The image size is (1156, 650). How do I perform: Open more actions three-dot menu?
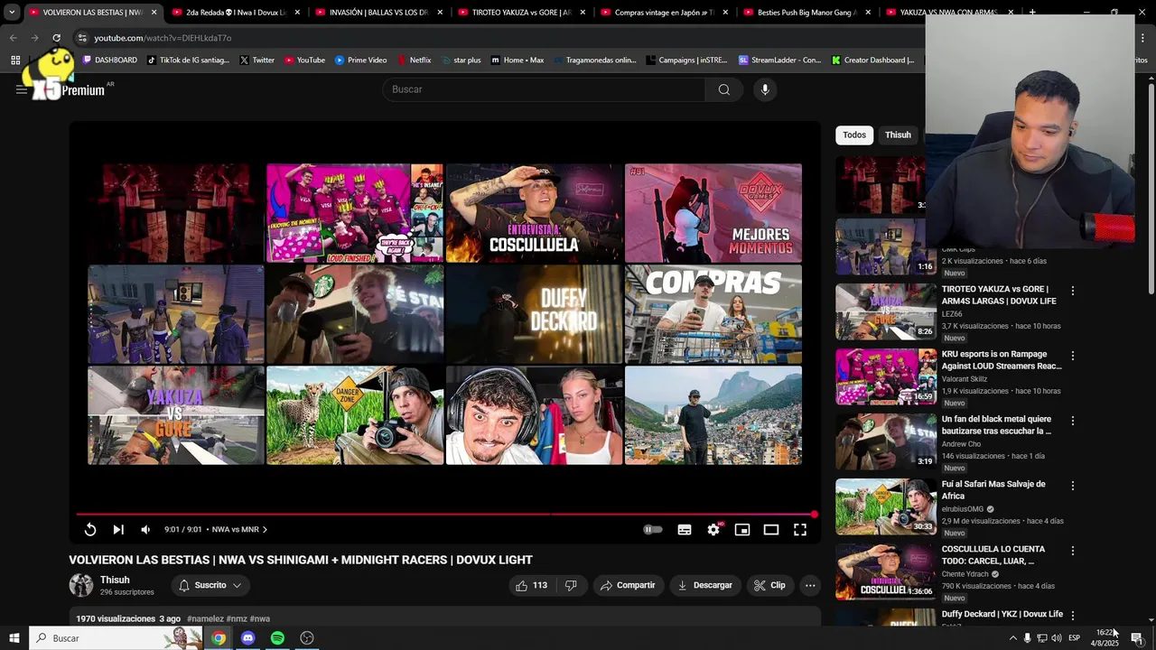tap(810, 585)
